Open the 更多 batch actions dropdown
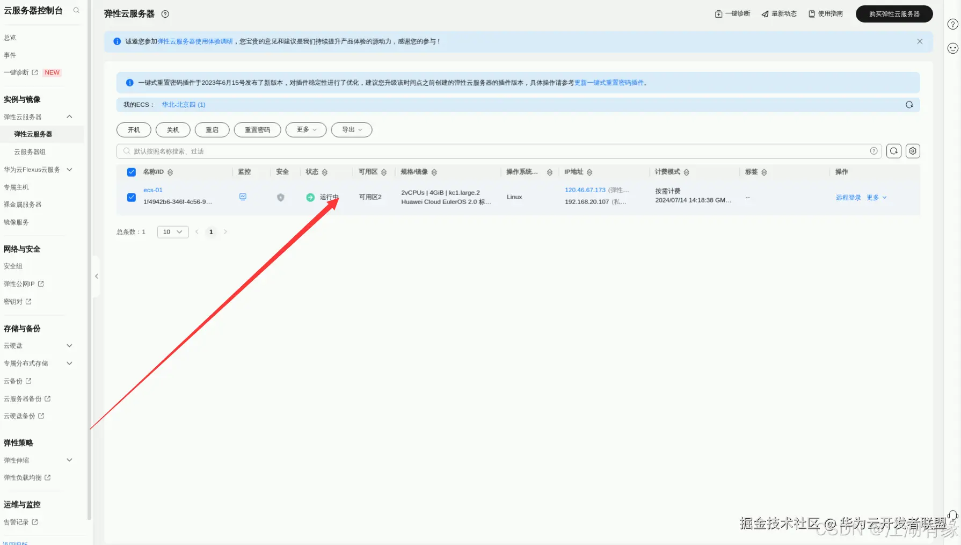 coord(306,130)
